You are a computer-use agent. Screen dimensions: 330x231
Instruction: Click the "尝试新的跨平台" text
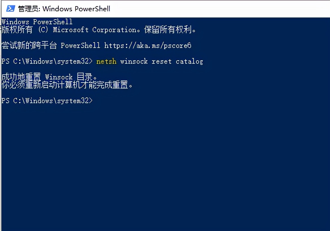pyautogui.click(x=29, y=45)
